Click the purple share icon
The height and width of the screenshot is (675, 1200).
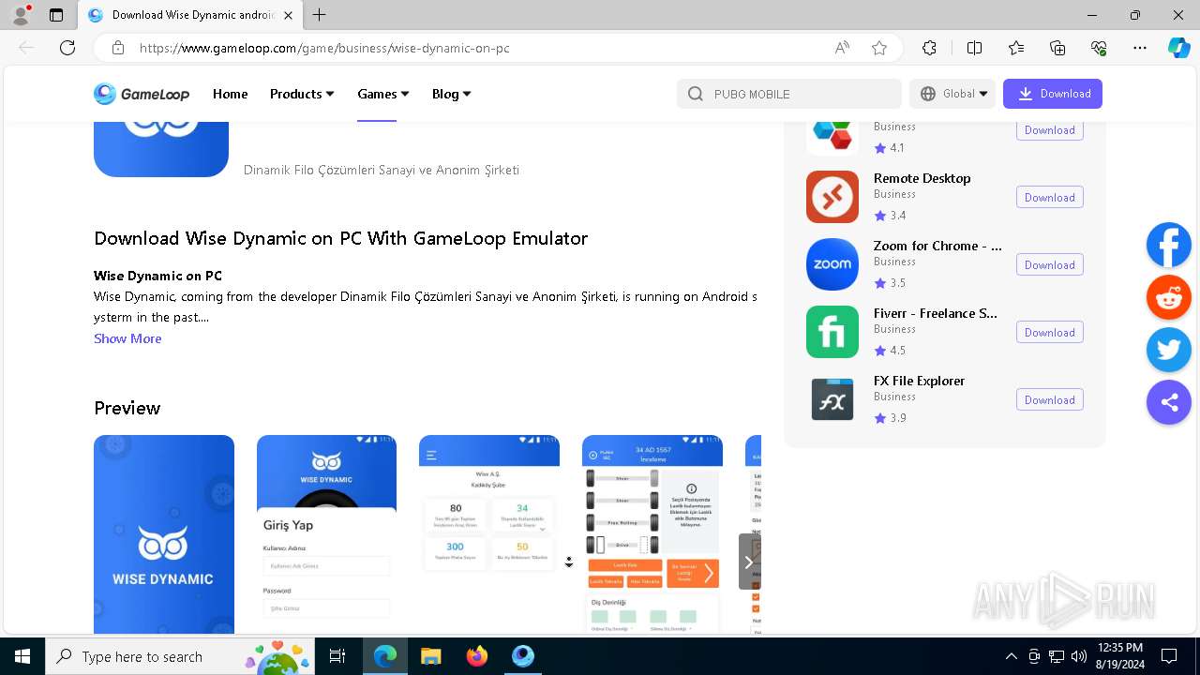(x=1169, y=402)
